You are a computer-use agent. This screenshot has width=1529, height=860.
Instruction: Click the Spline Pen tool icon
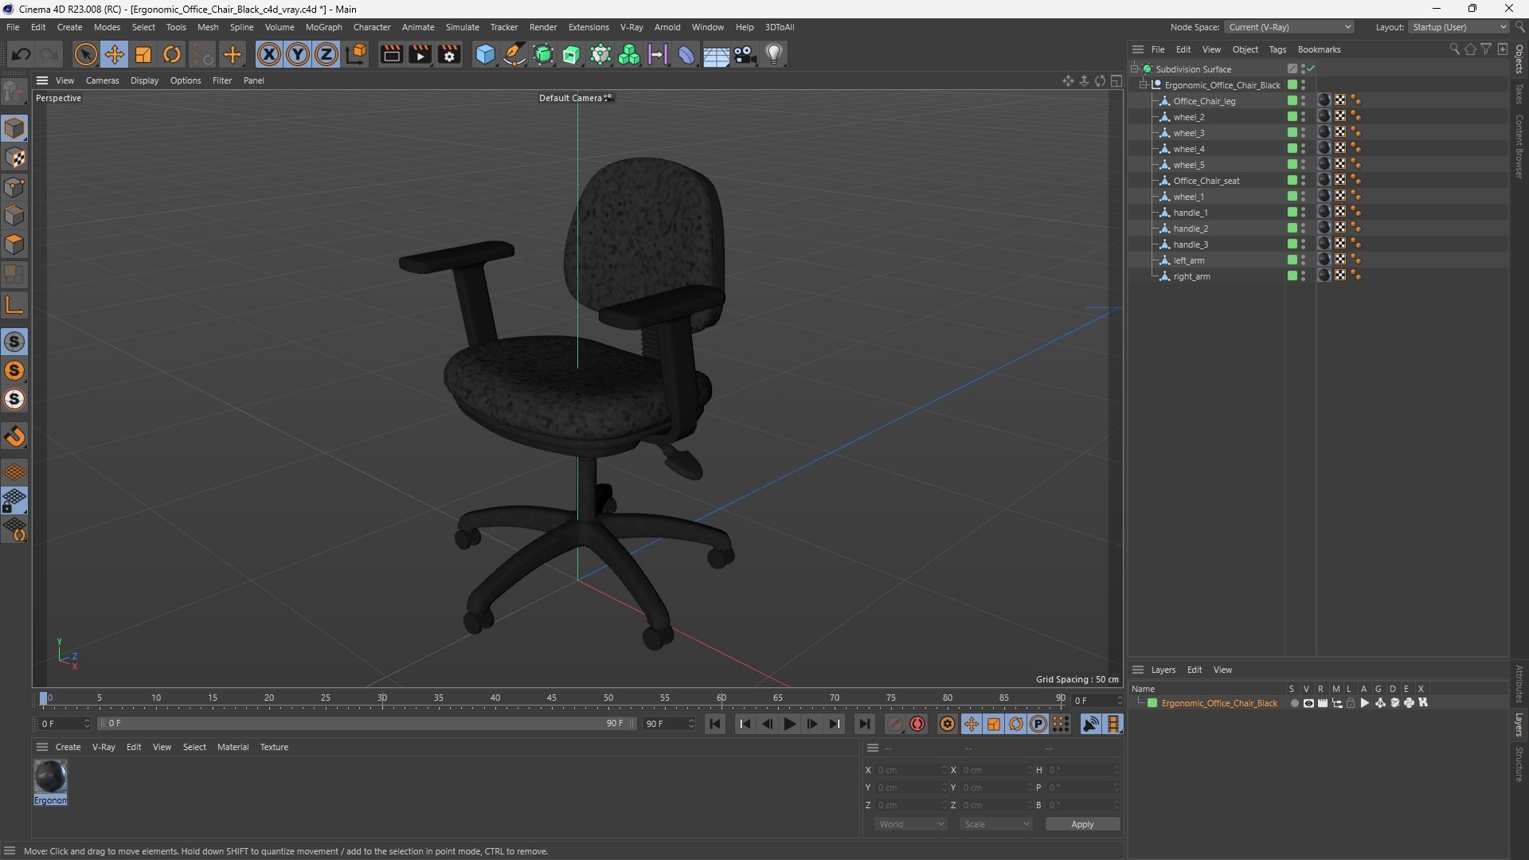514,55
